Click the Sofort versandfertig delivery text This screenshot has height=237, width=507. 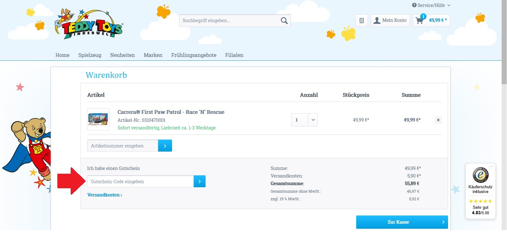coord(166,128)
